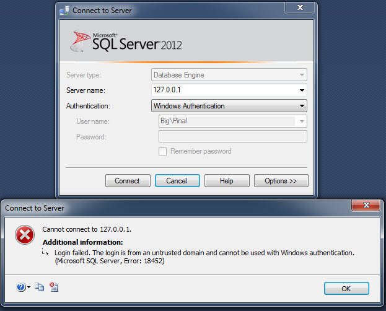Expand the User name dropdown arrow
386x311 pixels.
[x=302, y=121]
